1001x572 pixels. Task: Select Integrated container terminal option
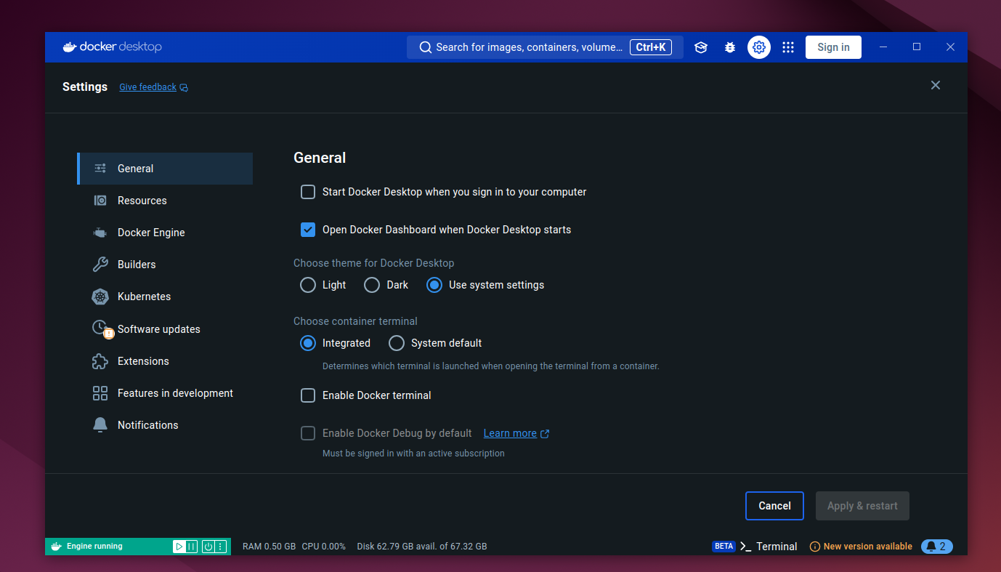point(308,343)
